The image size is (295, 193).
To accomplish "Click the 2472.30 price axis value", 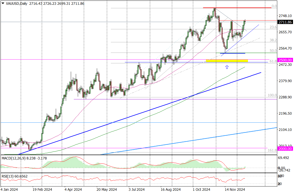I will click(285, 65).
